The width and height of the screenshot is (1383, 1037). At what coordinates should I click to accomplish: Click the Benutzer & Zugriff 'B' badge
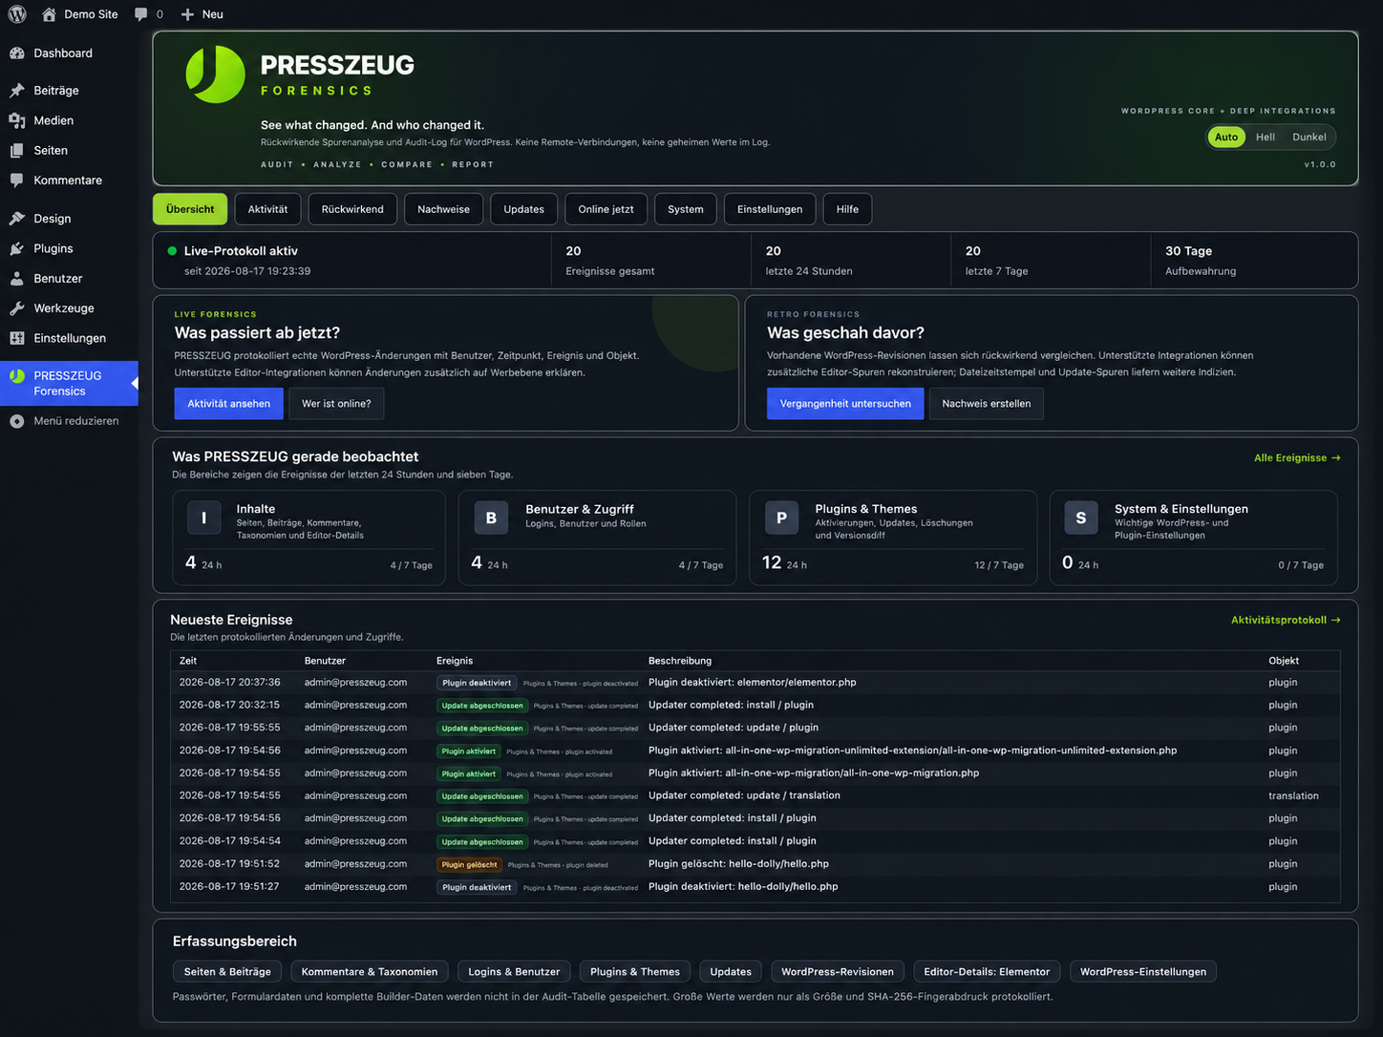pos(491,518)
